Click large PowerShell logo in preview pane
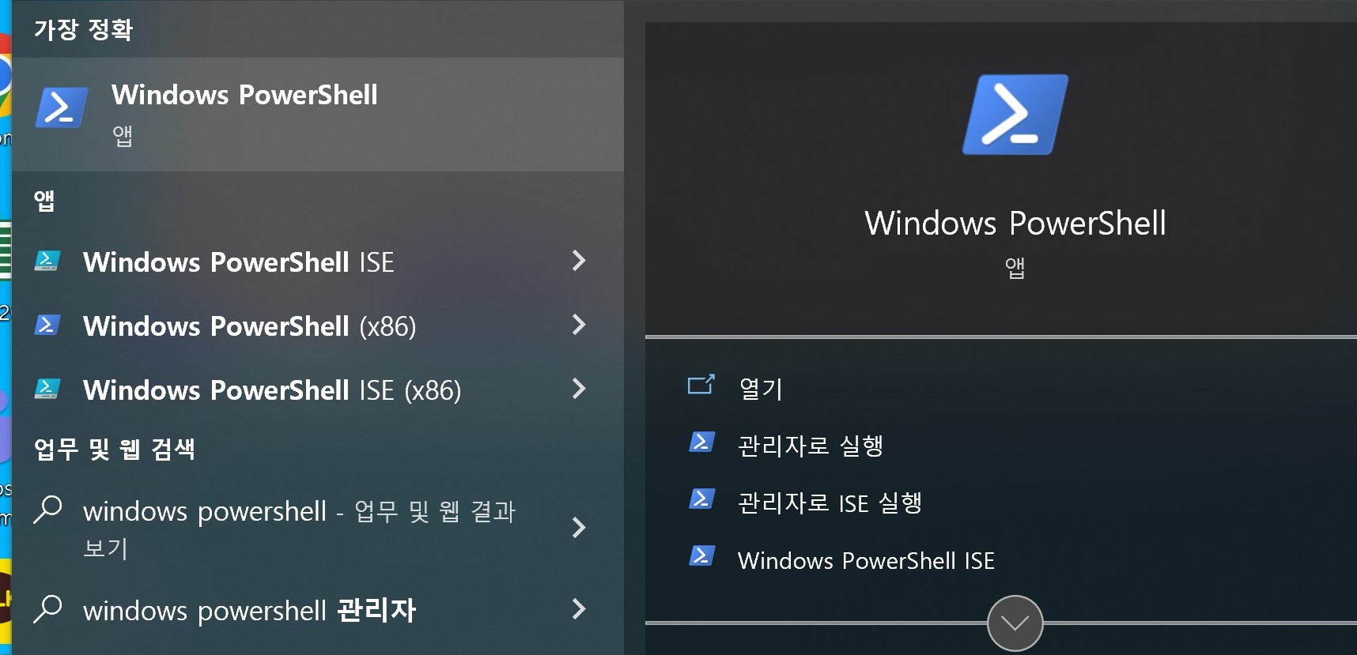Viewport: 1357px width, 655px height. pos(1015,115)
